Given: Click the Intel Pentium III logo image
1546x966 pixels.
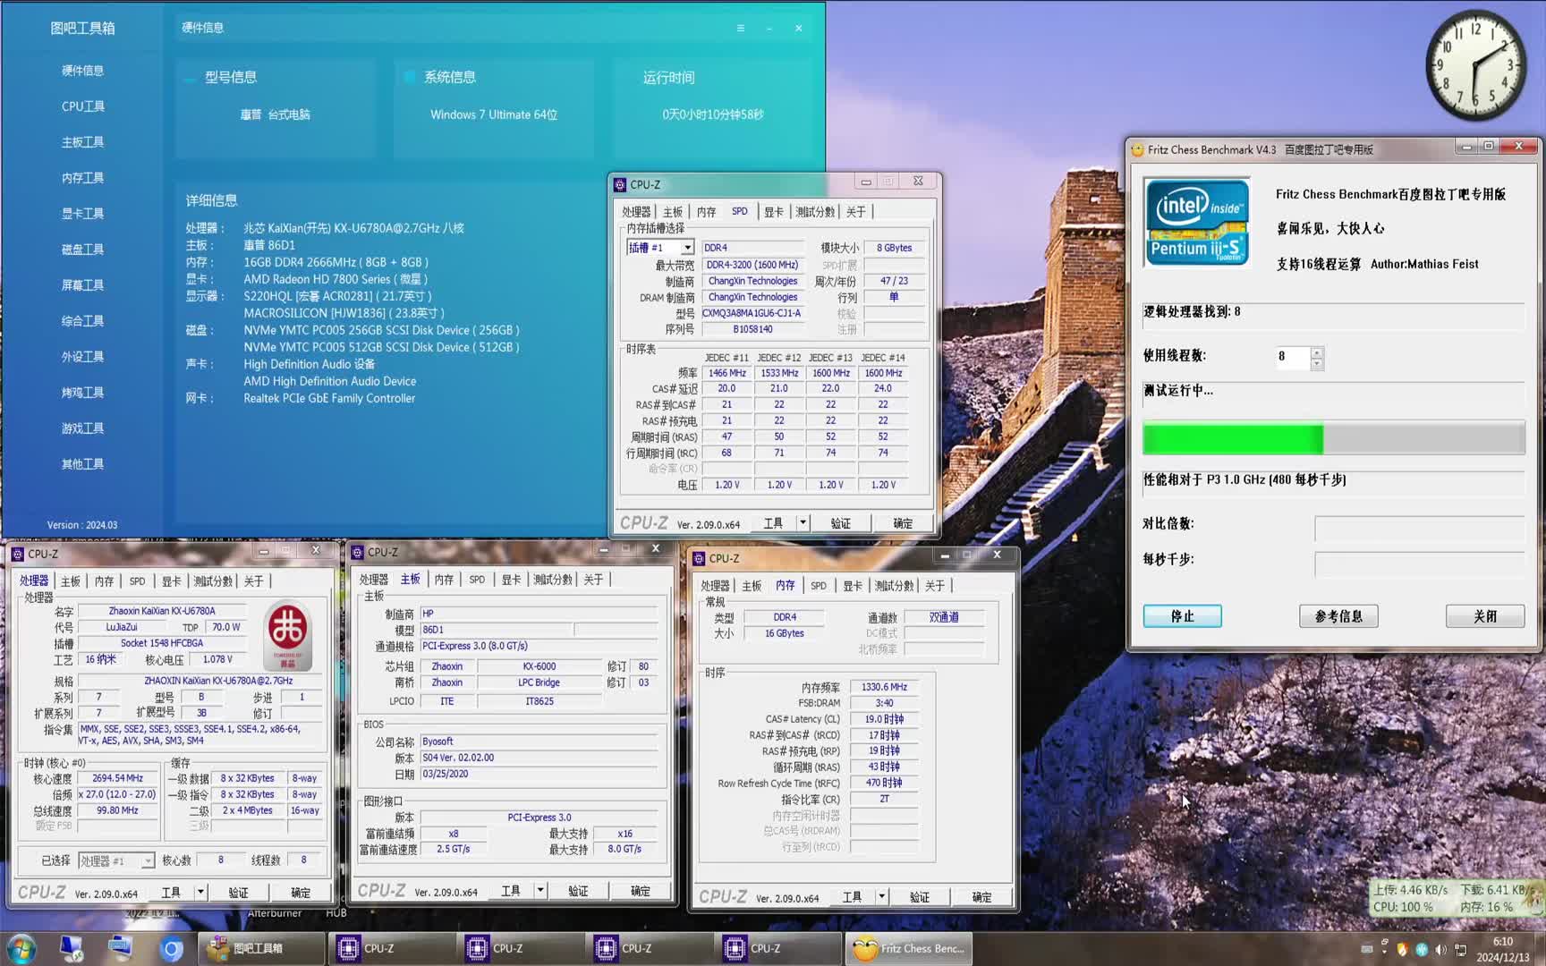Looking at the screenshot, I should (x=1197, y=223).
